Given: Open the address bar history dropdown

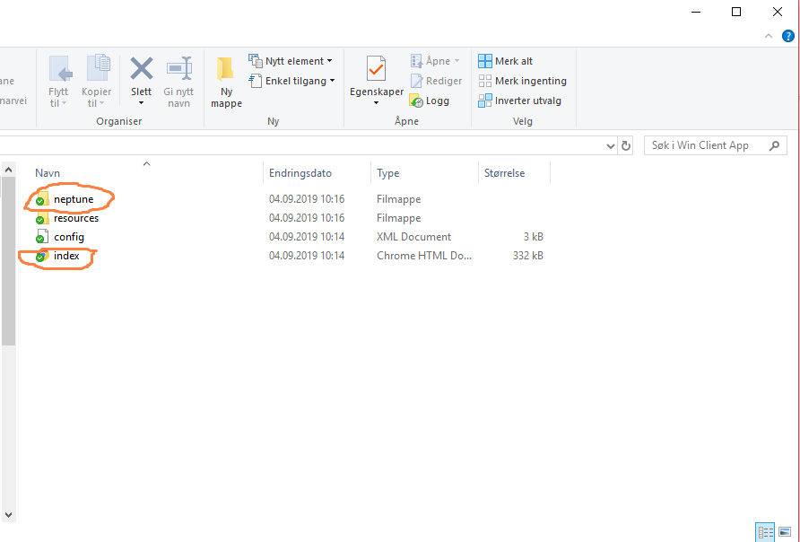Looking at the screenshot, I should (x=610, y=144).
